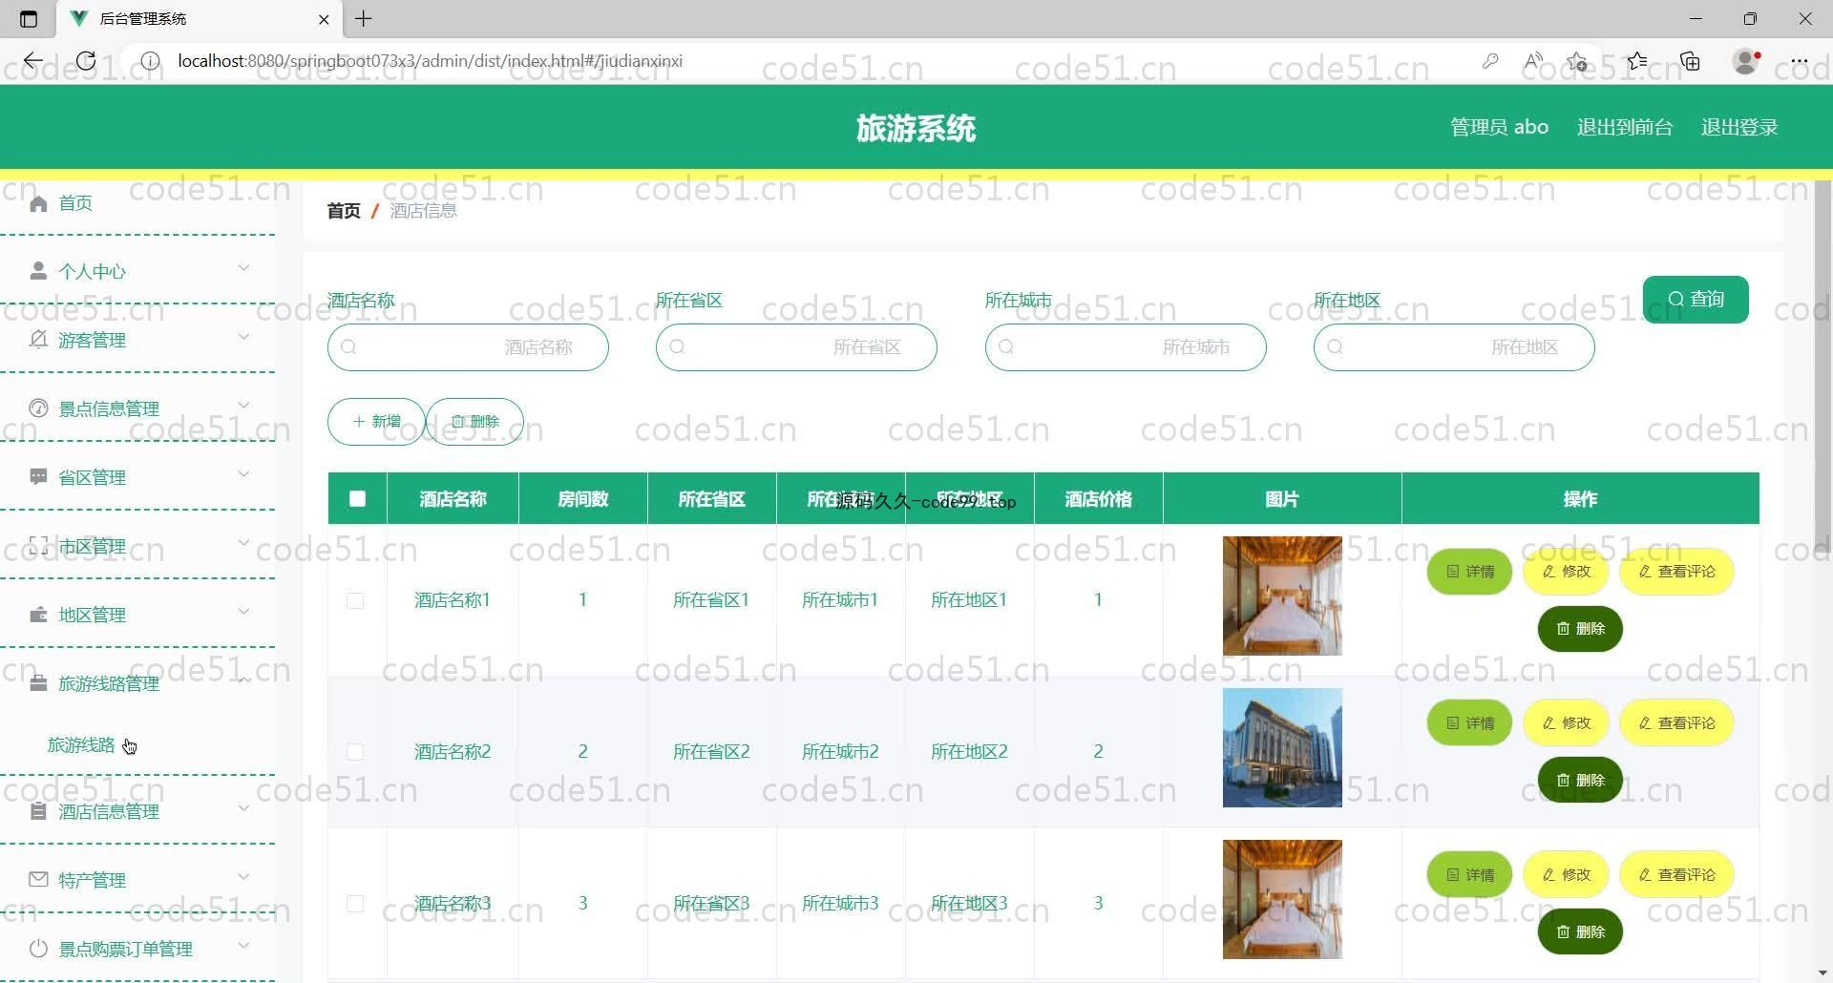Expand the 个人中心 chevron

[x=243, y=268]
